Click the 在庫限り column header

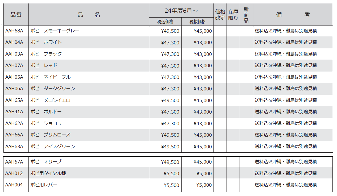(x=233, y=15)
